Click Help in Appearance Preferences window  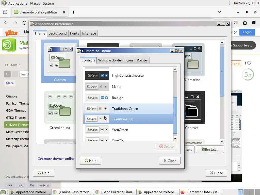coord(43,173)
